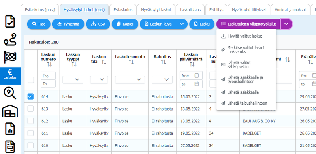Click Laskun numero To filter field
Screen dimensions: 316x154
pyautogui.click(x=48, y=84)
